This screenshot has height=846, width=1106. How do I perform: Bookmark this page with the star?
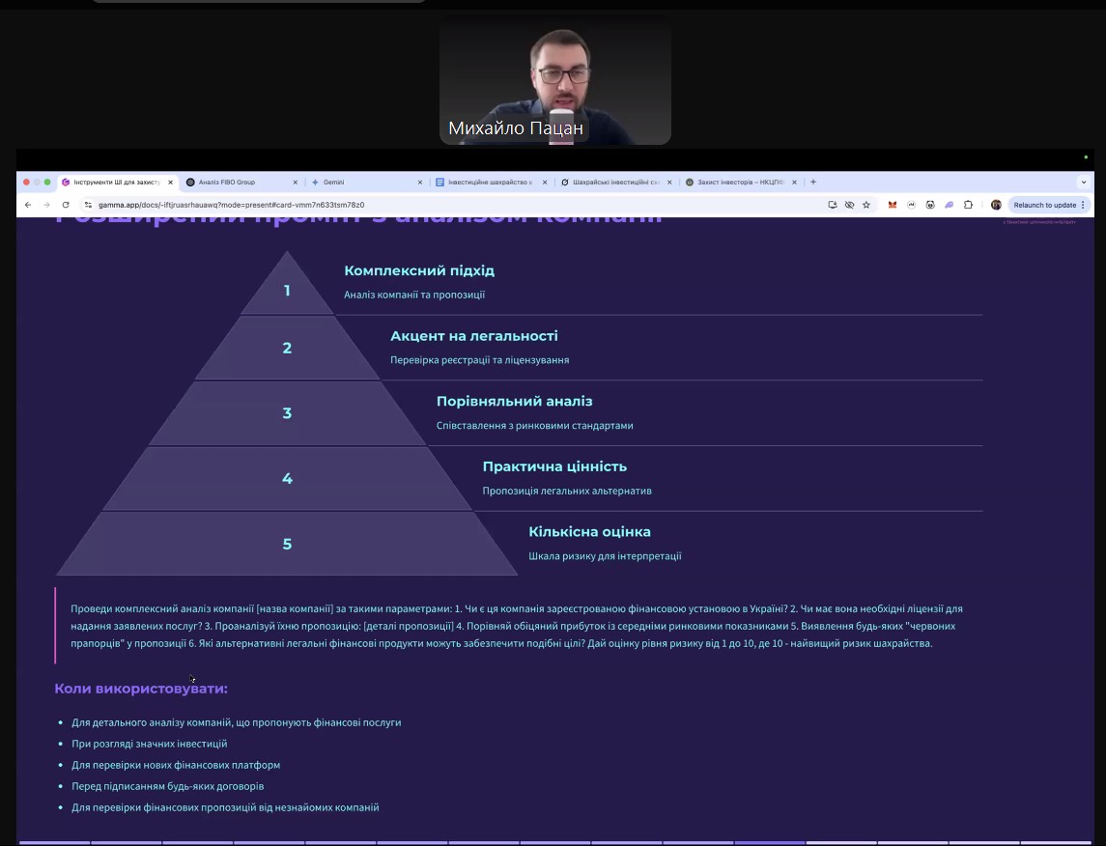click(866, 205)
